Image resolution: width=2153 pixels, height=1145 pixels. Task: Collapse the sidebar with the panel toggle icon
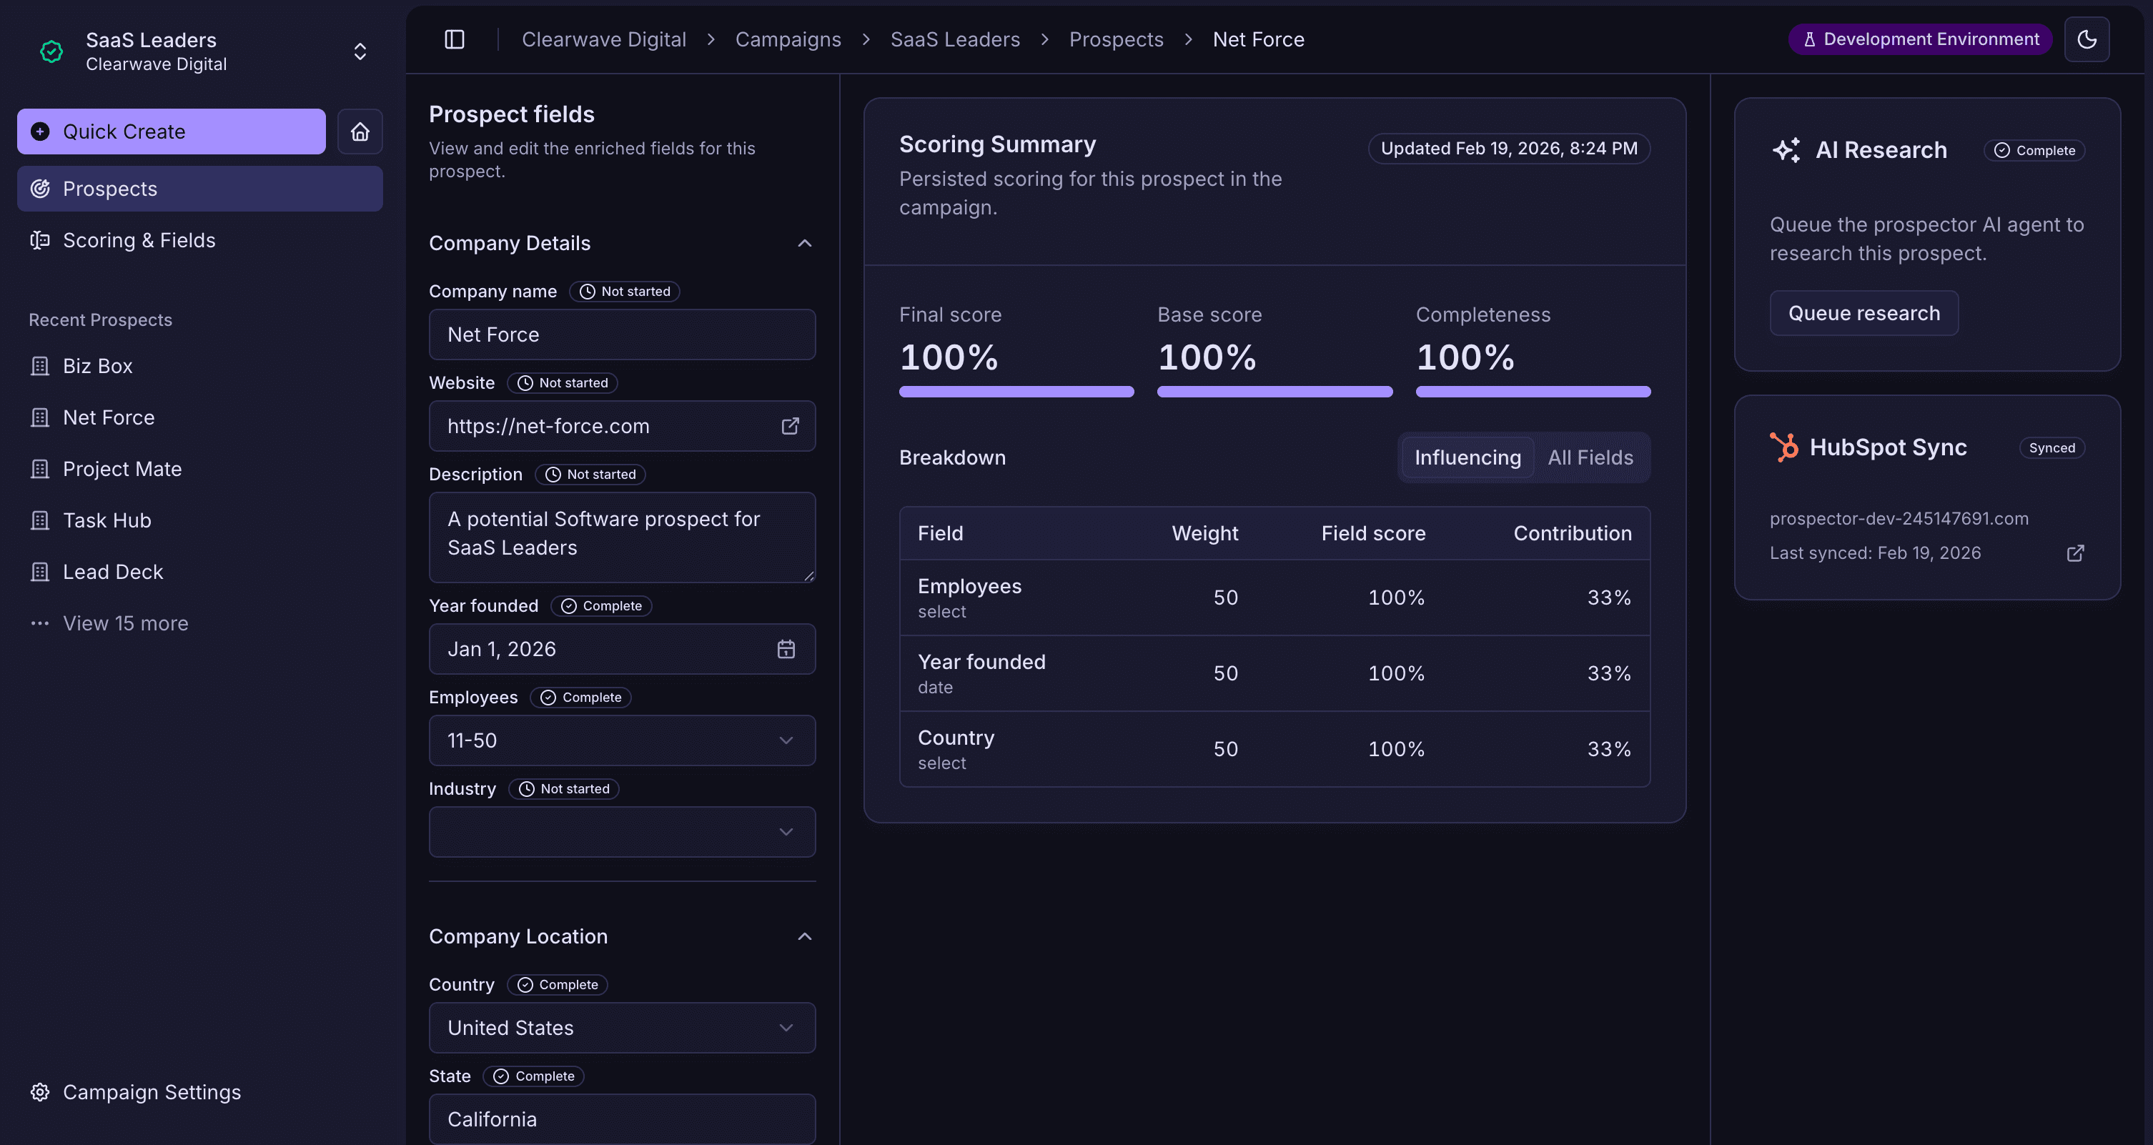(x=455, y=39)
